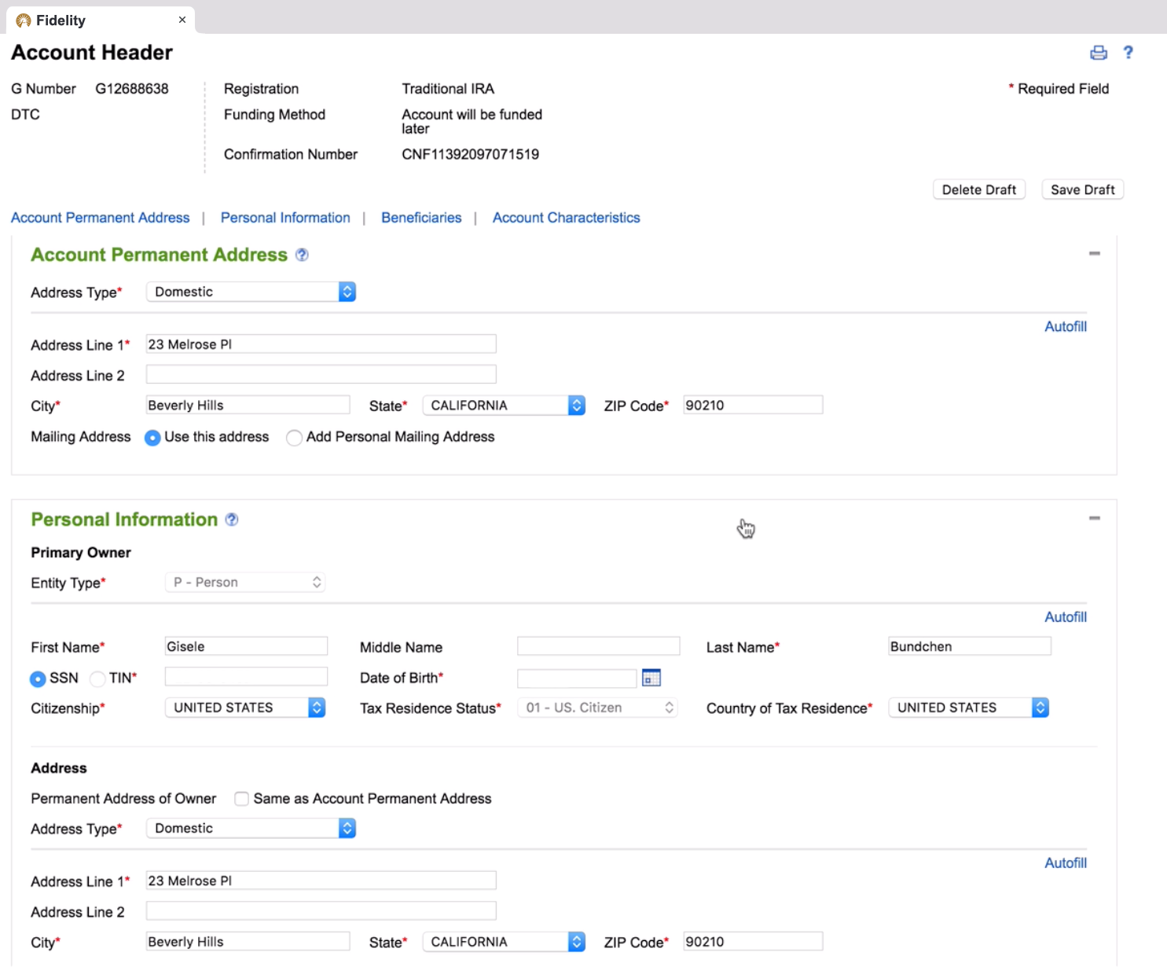Jump to Personal Information link
Image resolution: width=1167 pixels, height=974 pixels.
[285, 218]
